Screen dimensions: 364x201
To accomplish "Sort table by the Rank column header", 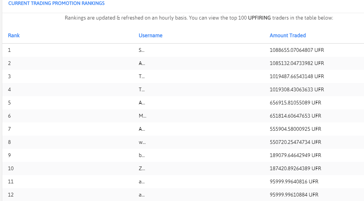I will (14, 36).
